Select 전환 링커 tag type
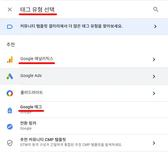This screenshot has width=168, height=154. 28,123
